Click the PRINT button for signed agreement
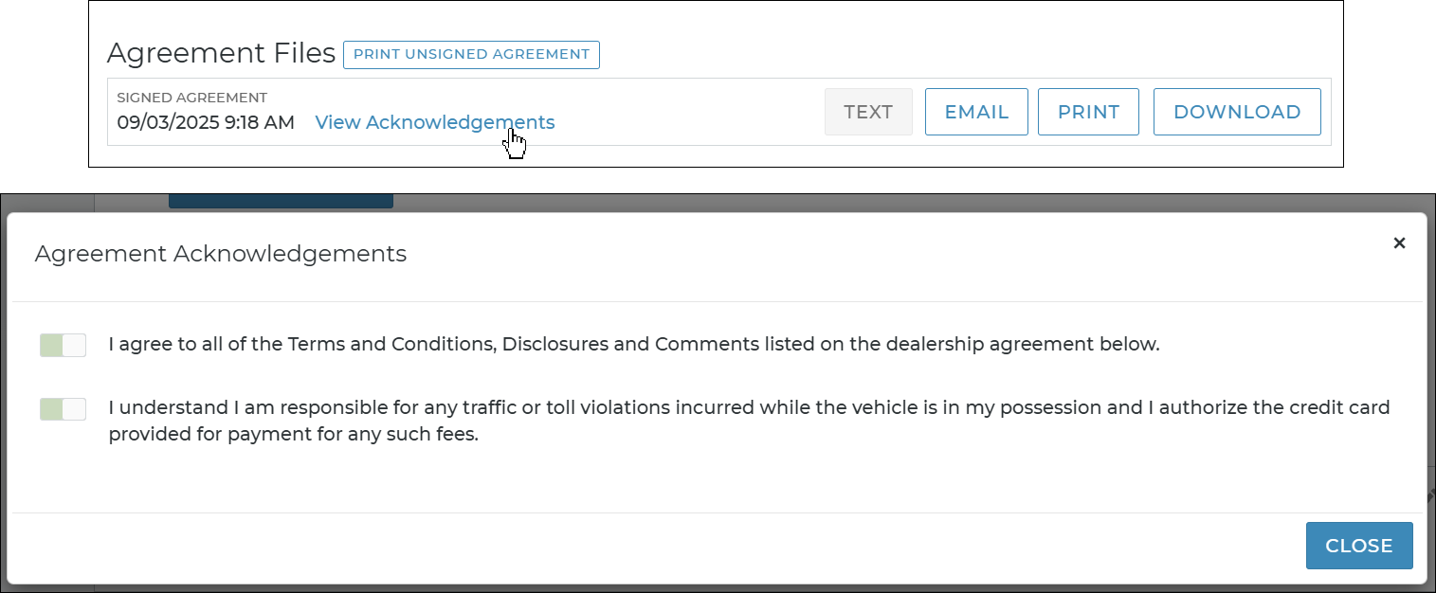This screenshot has width=1436, height=593. [x=1088, y=112]
